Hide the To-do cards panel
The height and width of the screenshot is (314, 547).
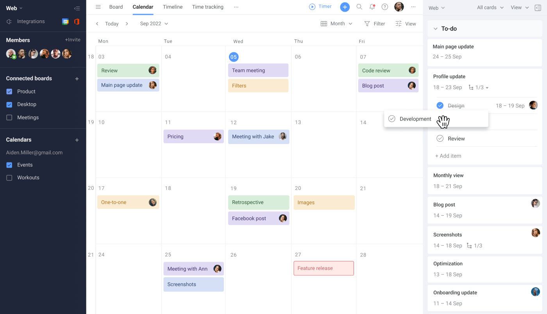click(x=538, y=7)
